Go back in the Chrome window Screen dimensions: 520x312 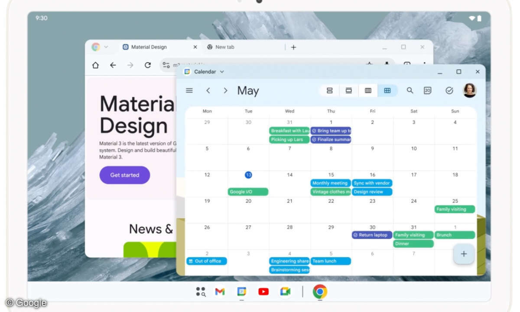tap(113, 65)
